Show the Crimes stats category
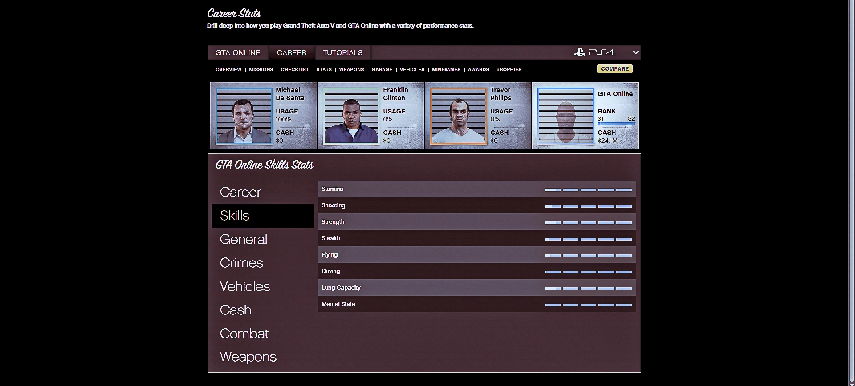This screenshot has height=386, width=855. point(241,263)
